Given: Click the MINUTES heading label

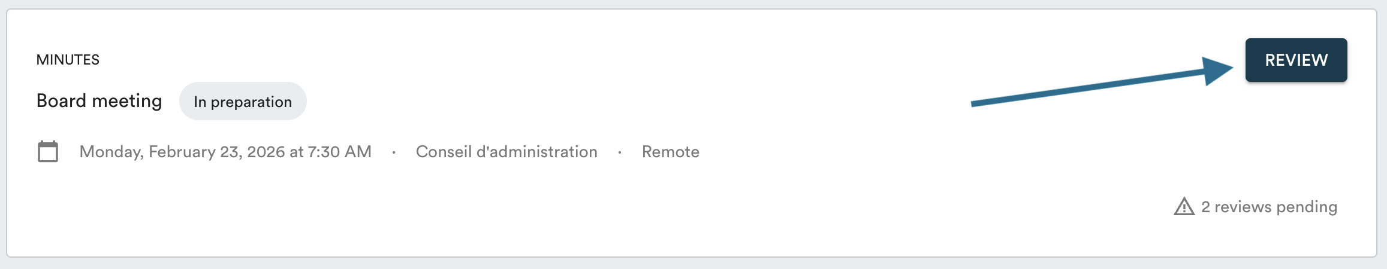Looking at the screenshot, I should coord(68,60).
